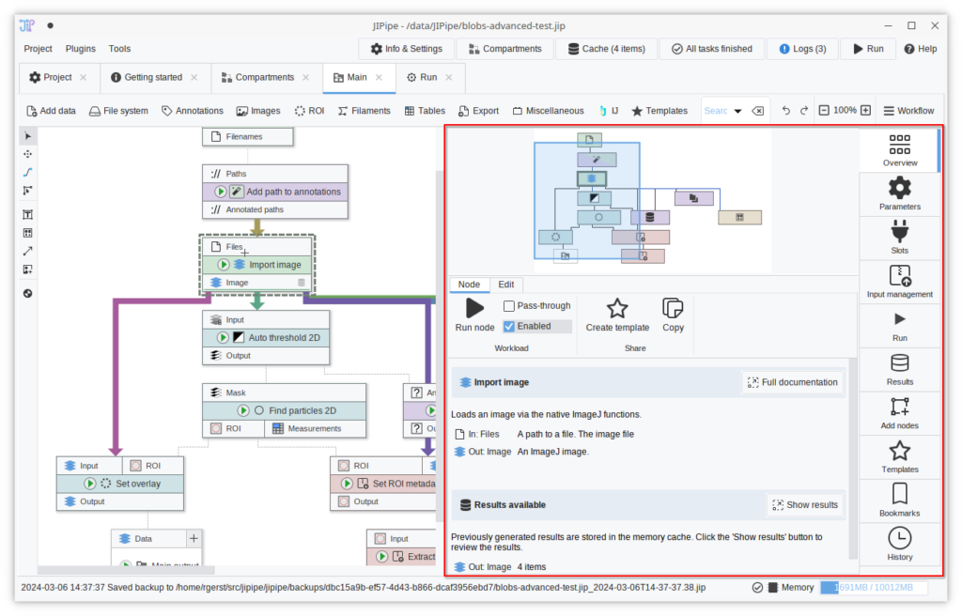Click the Show results button
The height and width of the screenshot is (616, 962).
pyautogui.click(x=804, y=504)
